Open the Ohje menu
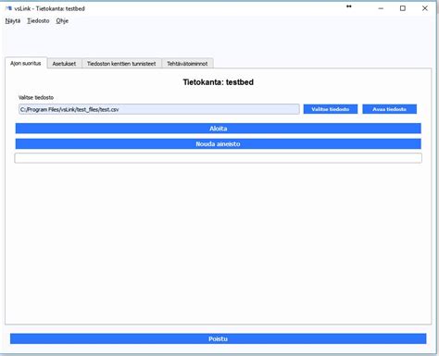 62,21
